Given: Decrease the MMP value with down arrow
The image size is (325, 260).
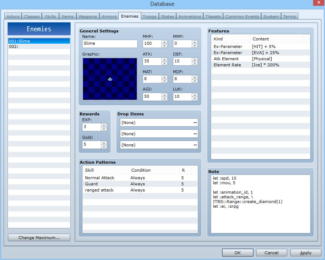Looking at the screenshot, I should (195, 45).
